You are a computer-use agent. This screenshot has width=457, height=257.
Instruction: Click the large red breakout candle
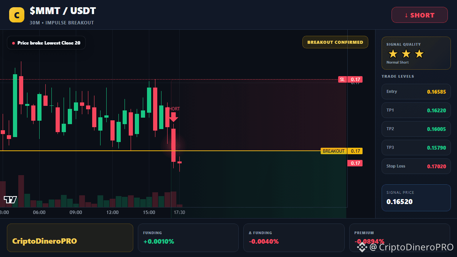pyautogui.click(x=173, y=145)
